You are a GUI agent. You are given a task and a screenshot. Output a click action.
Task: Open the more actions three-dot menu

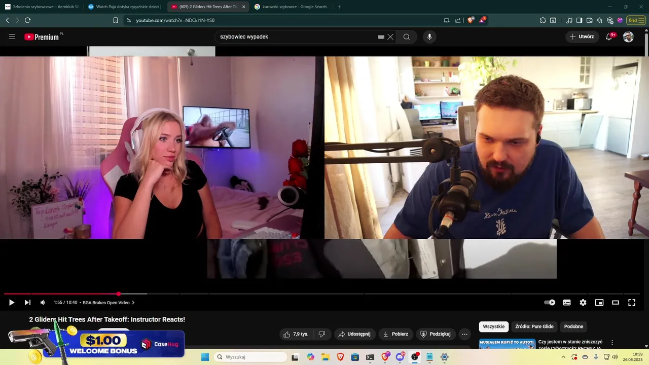coord(464,334)
